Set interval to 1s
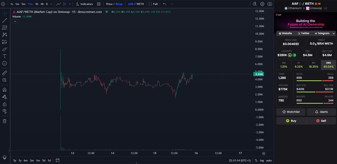The image size is (337, 164). (12, 4)
